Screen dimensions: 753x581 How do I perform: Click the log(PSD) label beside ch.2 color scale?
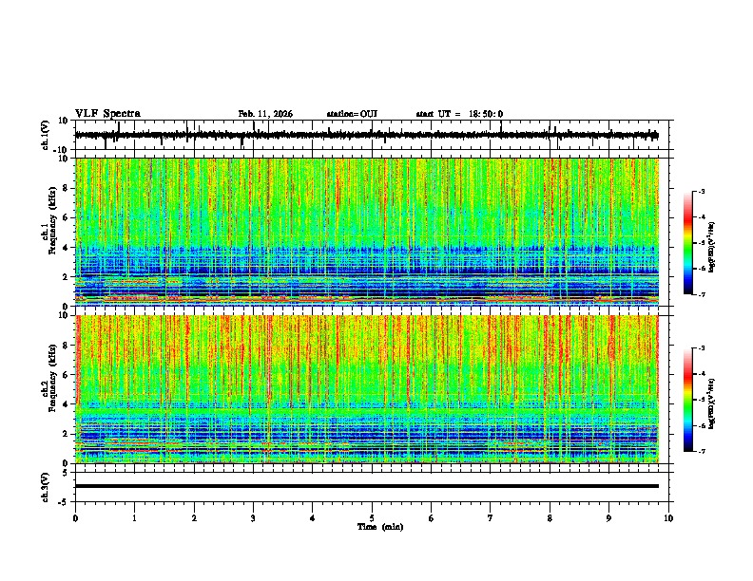pos(712,403)
